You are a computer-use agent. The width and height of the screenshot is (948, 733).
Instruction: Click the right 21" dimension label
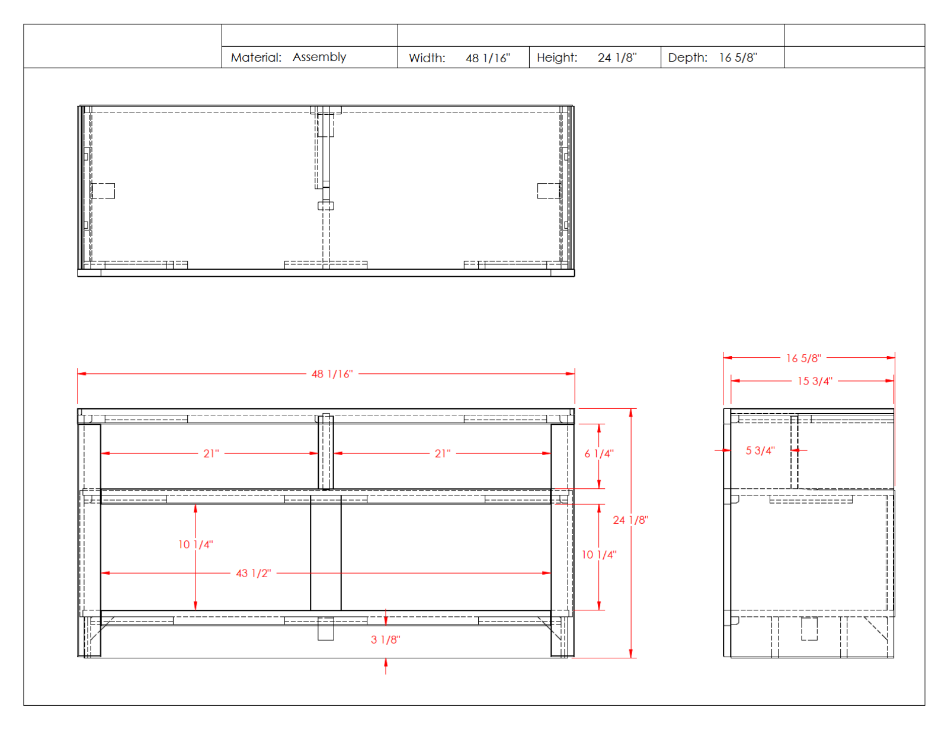point(443,453)
